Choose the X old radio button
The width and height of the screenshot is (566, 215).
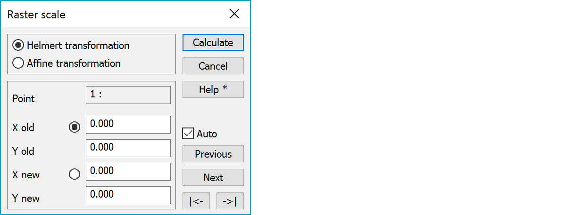point(75,127)
